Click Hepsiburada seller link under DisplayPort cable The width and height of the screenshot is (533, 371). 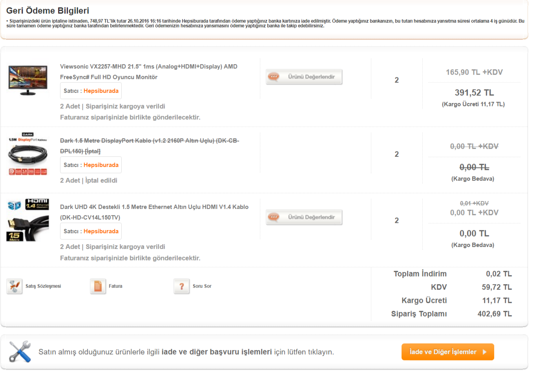[101, 165]
